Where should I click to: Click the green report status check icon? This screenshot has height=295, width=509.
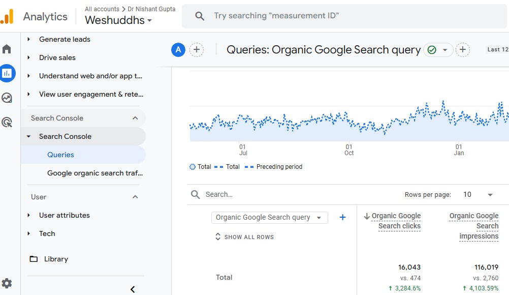pos(432,50)
